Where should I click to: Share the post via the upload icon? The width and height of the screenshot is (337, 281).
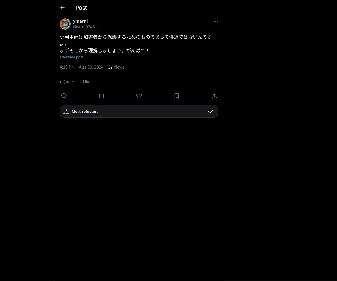(214, 96)
